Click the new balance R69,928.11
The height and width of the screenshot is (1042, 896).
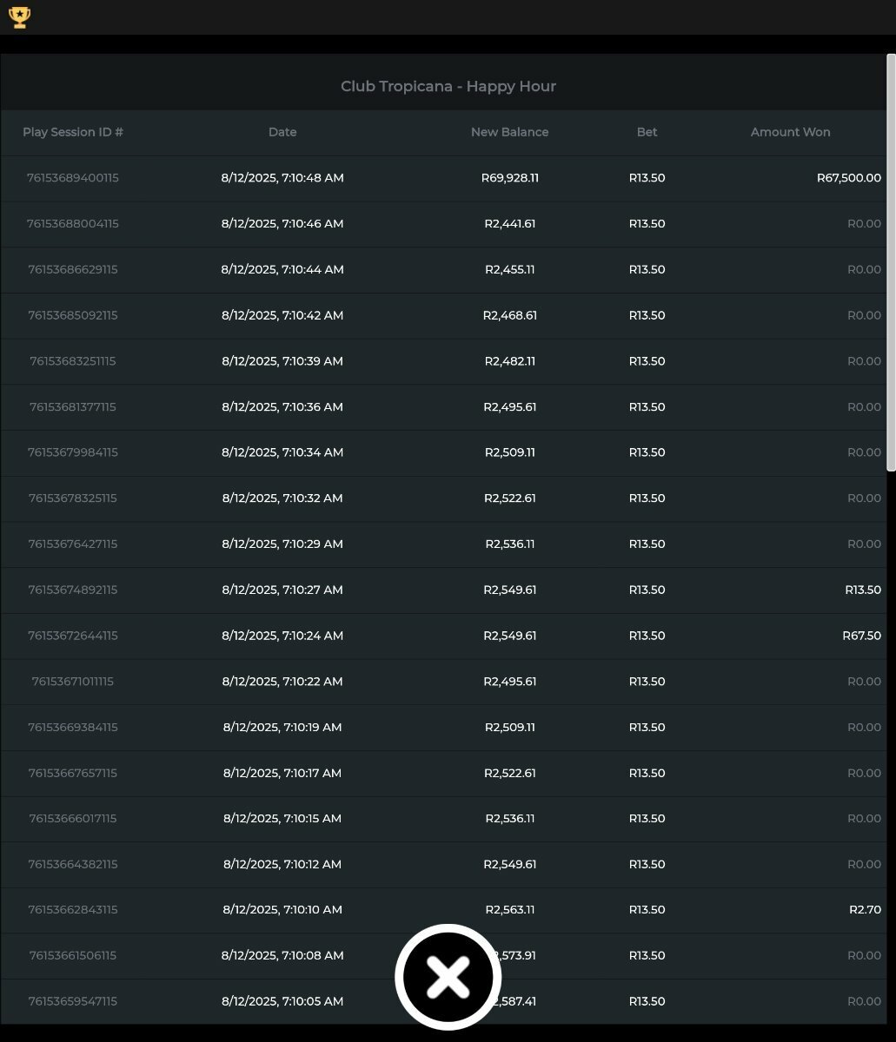coord(510,178)
